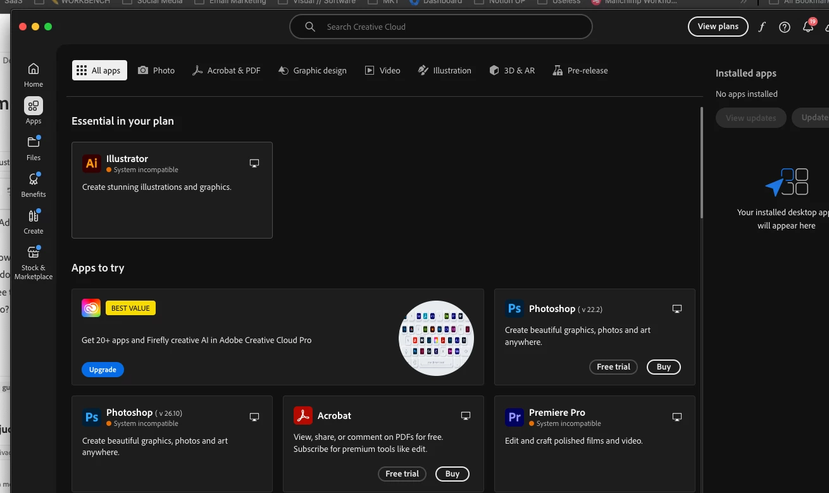Click the desktop icon on Acrobat card

pyautogui.click(x=466, y=416)
